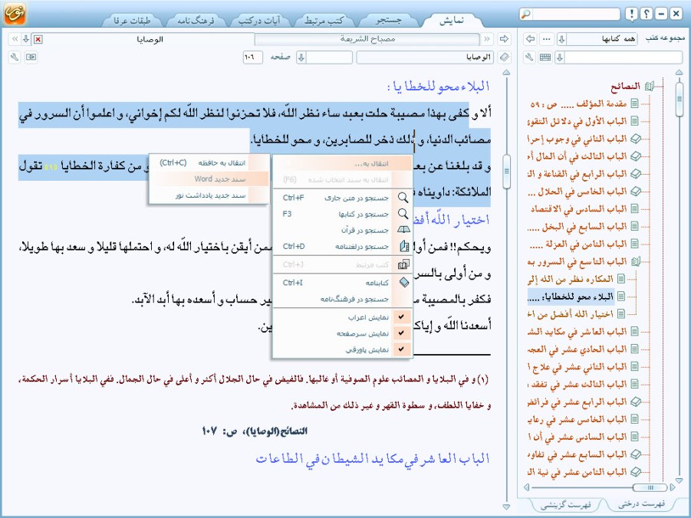This screenshot has height=518, width=691.
Task: Switch to the كتب مرتبط tab
Action: click(324, 20)
